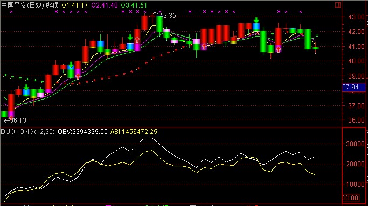Screen dimensions: 368x206
Task: Open the 中国平安(日线) chart title
Action: (23, 5)
